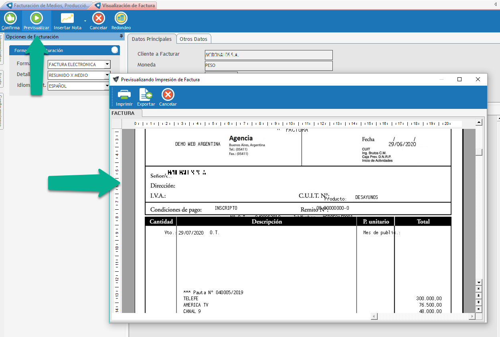
Task: Print the invoice with the Imprimir icon
Action: 124,95
